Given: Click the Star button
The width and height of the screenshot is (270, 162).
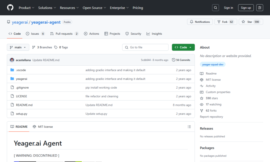Looking at the screenshot, I should click(x=251, y=22).
